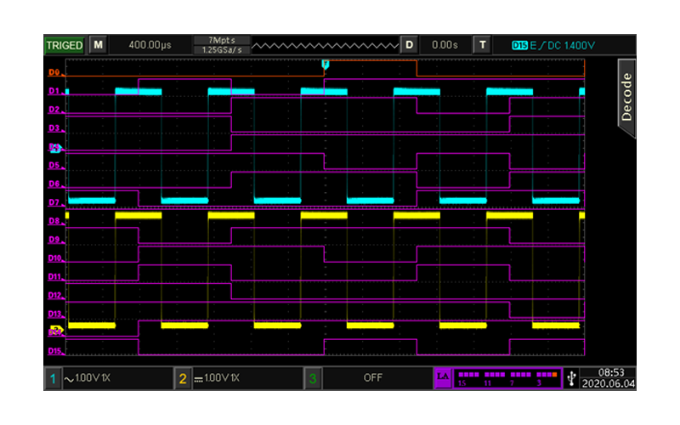Open the Decode side tab
The image size is (680, 425).
(626, 95)
